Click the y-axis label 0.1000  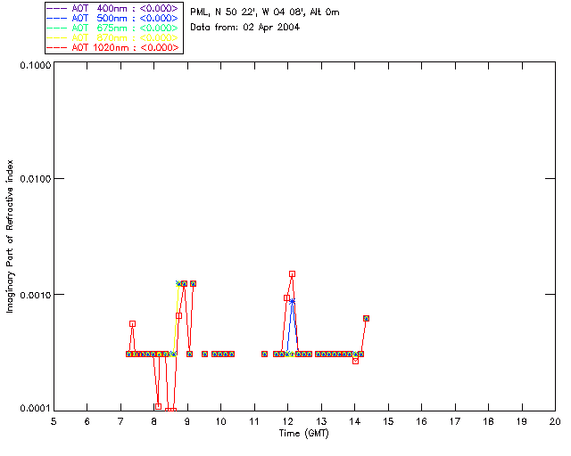click(x=36, y=65)
